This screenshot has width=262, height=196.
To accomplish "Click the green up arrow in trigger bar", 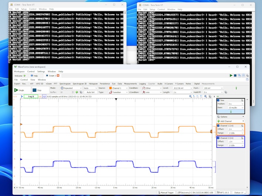I will click(x=236, y=88).
